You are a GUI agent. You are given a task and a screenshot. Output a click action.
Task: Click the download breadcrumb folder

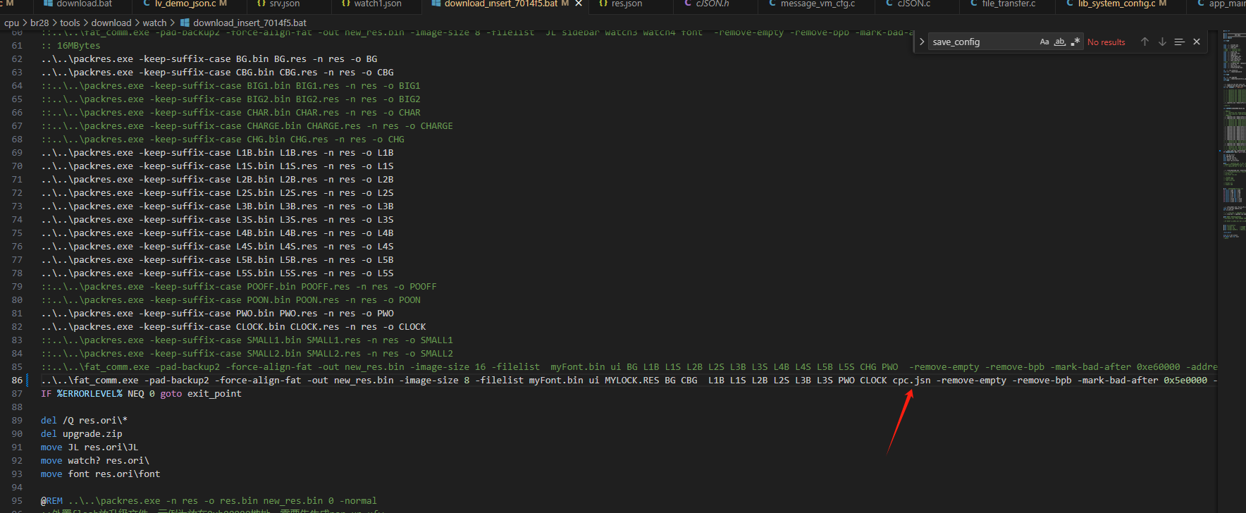[x=111, y=23]
